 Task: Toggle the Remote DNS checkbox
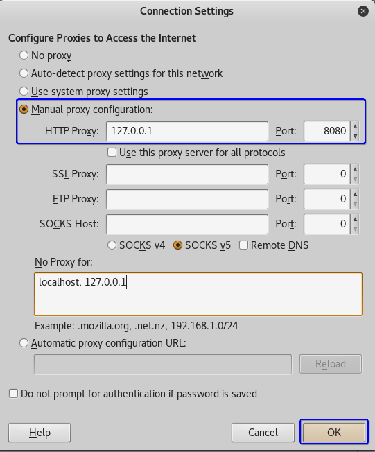[x=244, y=245]
